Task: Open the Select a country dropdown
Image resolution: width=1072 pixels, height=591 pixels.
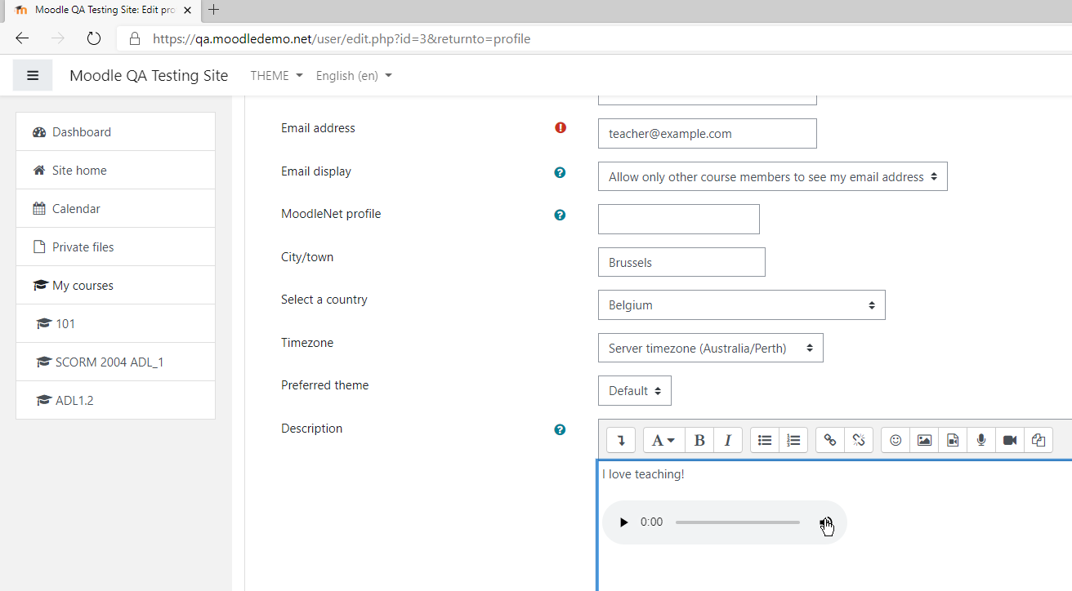Action: pos(742,304)
